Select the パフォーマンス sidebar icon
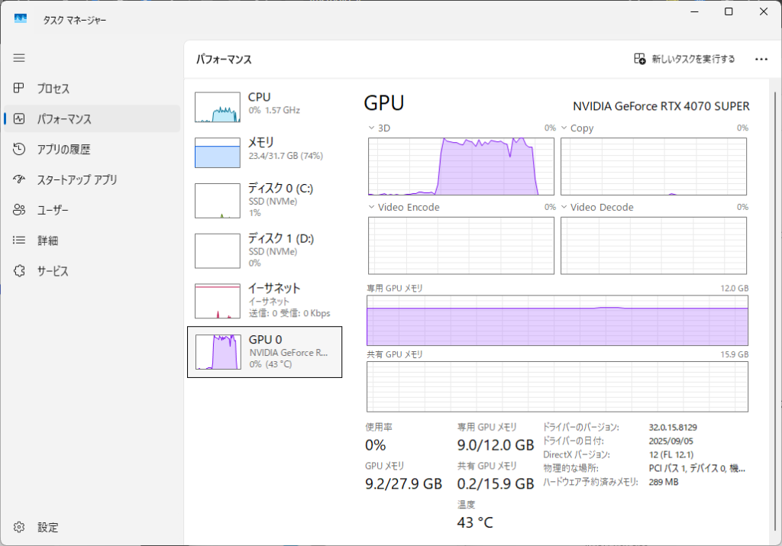 (x=20, y=119)
